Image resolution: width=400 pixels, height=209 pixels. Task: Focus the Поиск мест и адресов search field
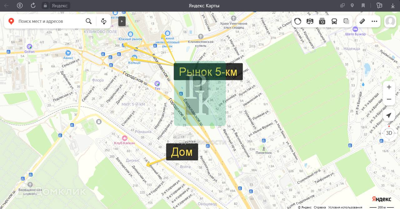(x=50, y=21)
